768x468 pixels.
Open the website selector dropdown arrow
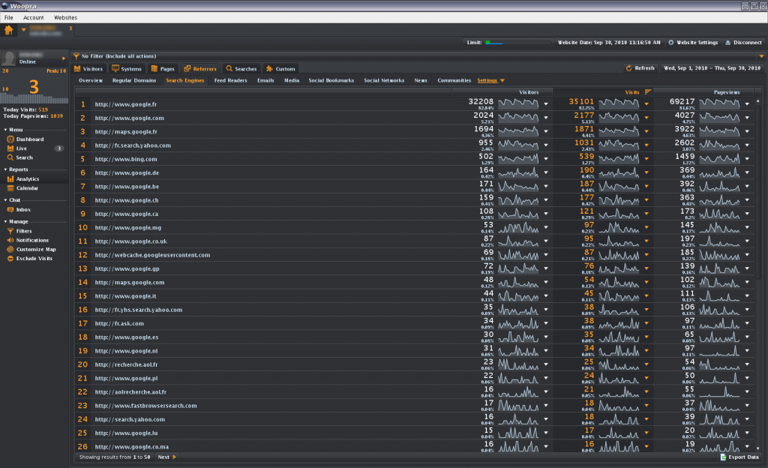click(x=23, y=30)
